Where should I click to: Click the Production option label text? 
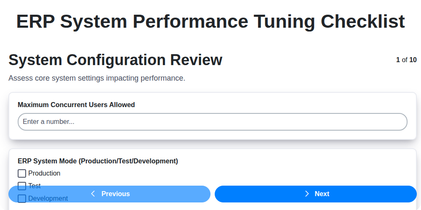point(44,173)
